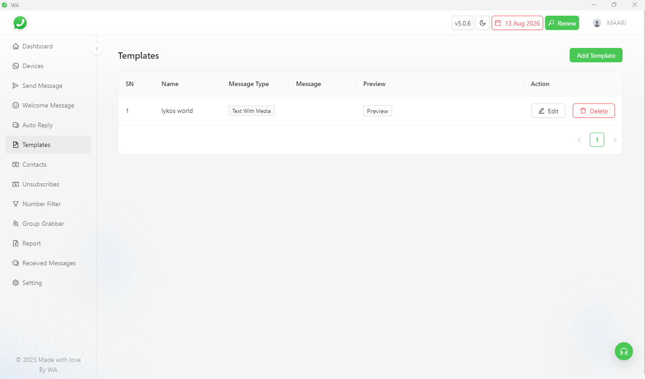Screen dimensions: 645x379
Task: Open the Number Filter tool
Action: point(41,204)
